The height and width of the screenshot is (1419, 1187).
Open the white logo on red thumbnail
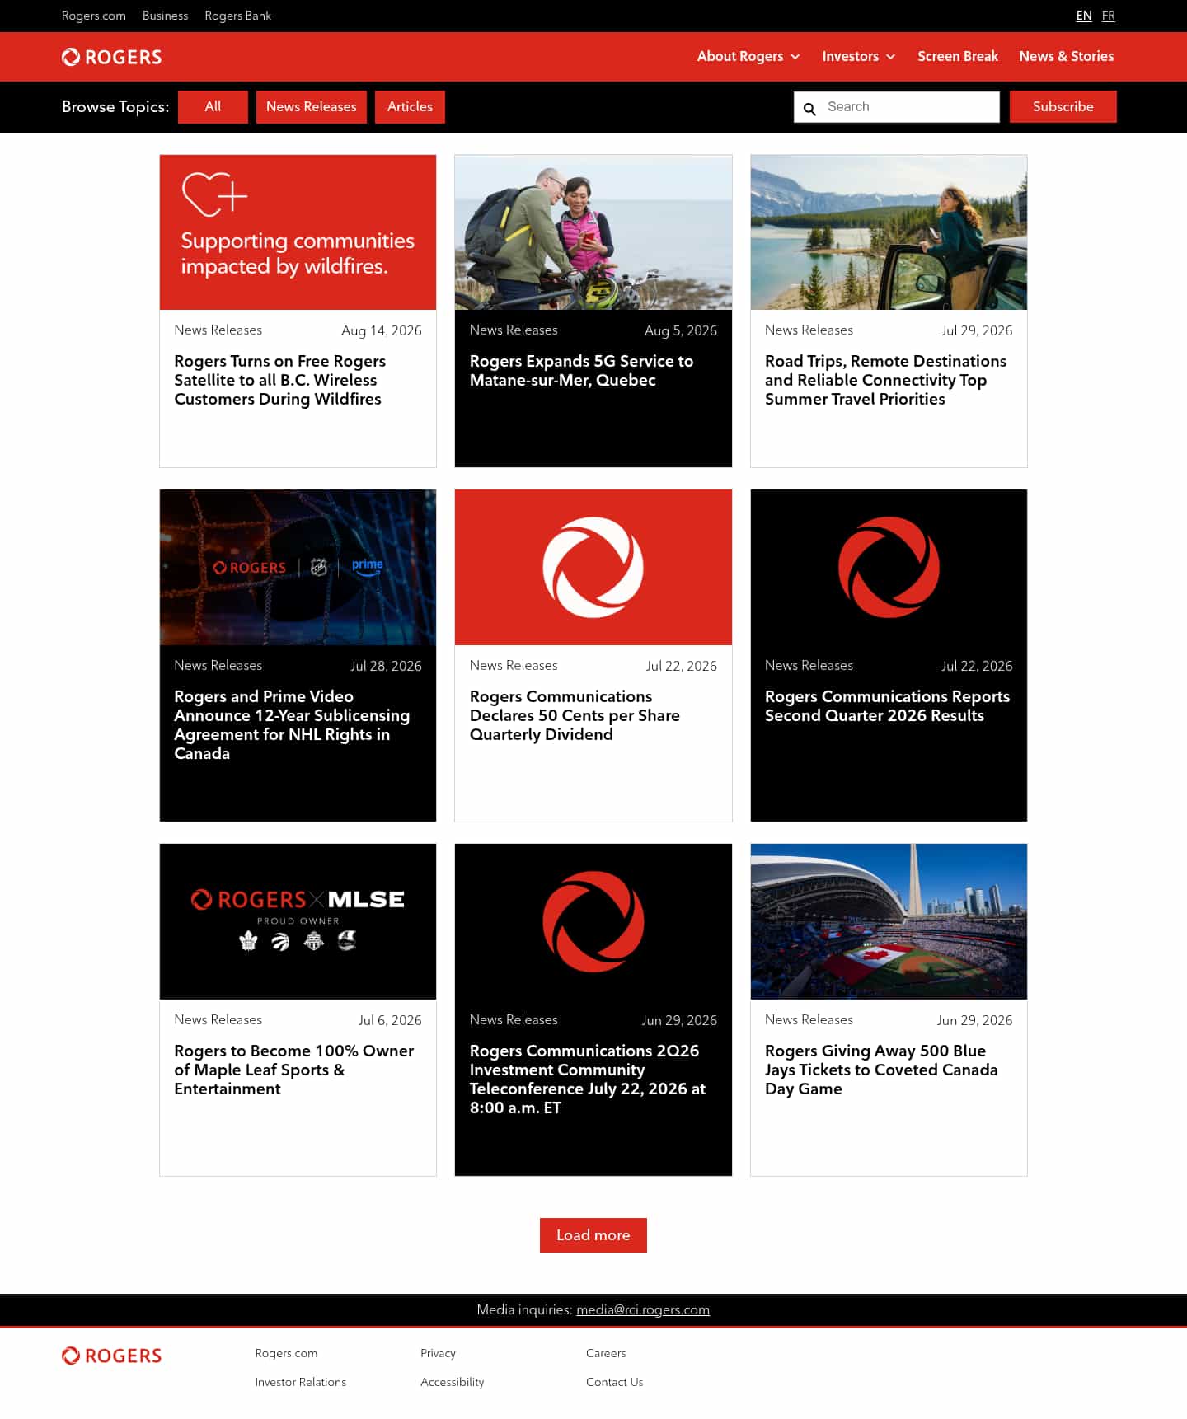coord(593,568)
